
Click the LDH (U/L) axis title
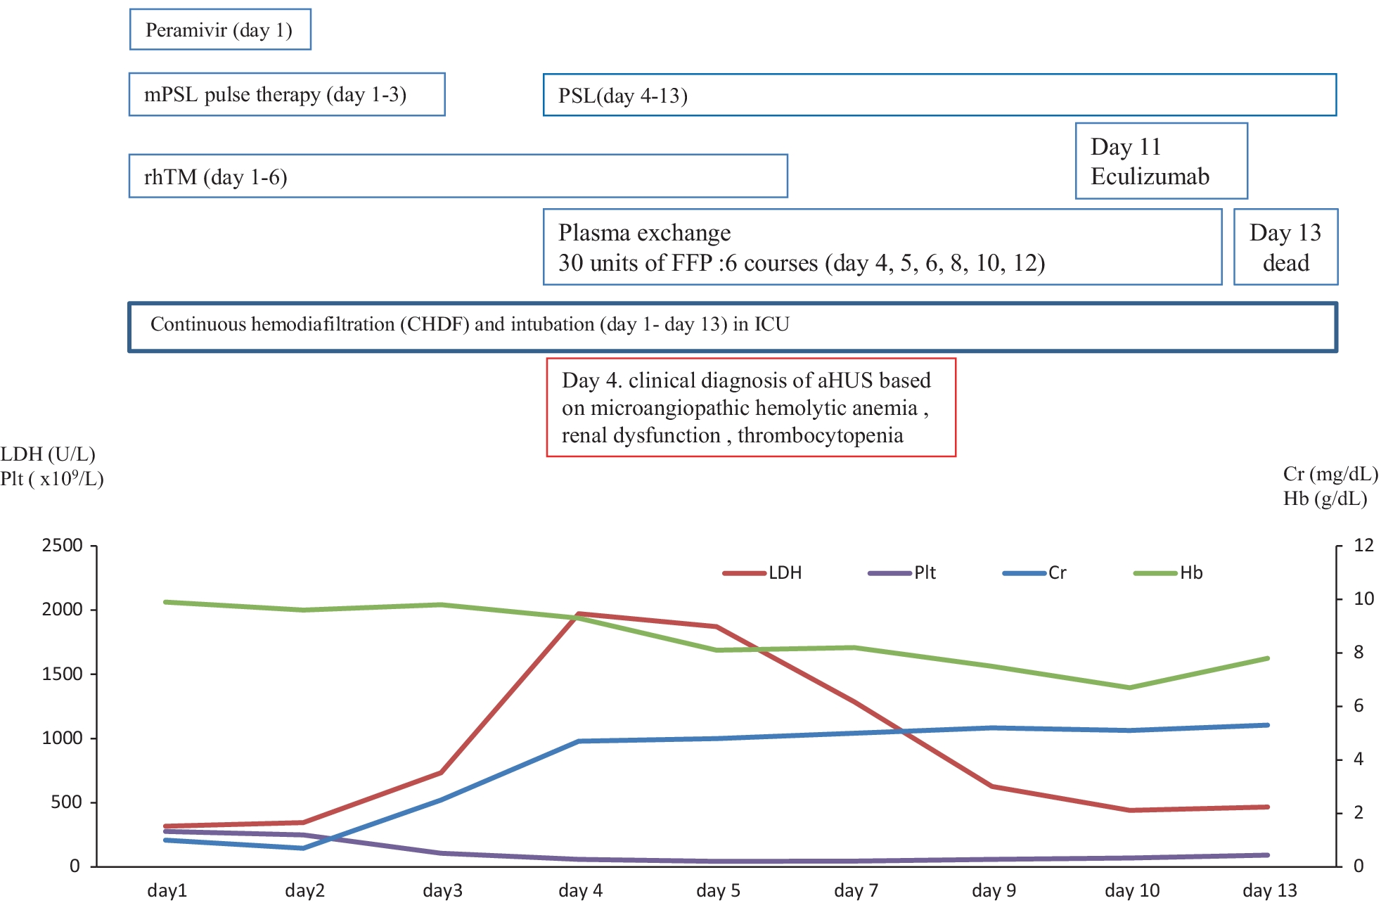[48, 454]
